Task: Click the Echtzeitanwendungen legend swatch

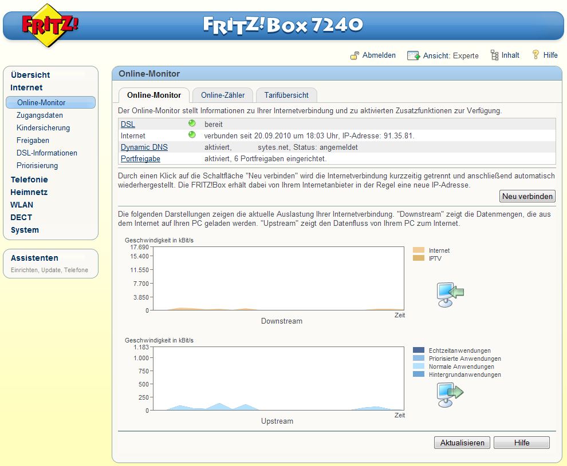Action: click(419, 350)
